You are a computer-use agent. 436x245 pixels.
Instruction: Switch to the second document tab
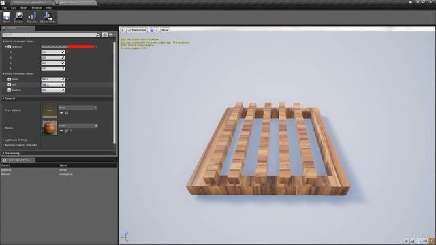76,3
